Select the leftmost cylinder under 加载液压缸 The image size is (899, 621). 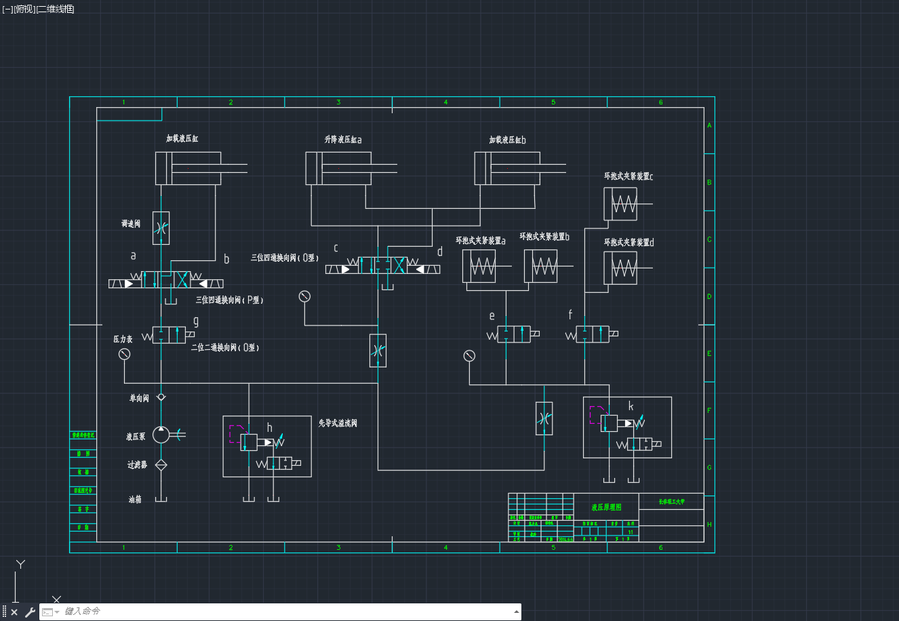point(201,168)
